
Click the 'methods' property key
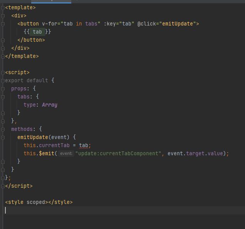tap(22, 129)
